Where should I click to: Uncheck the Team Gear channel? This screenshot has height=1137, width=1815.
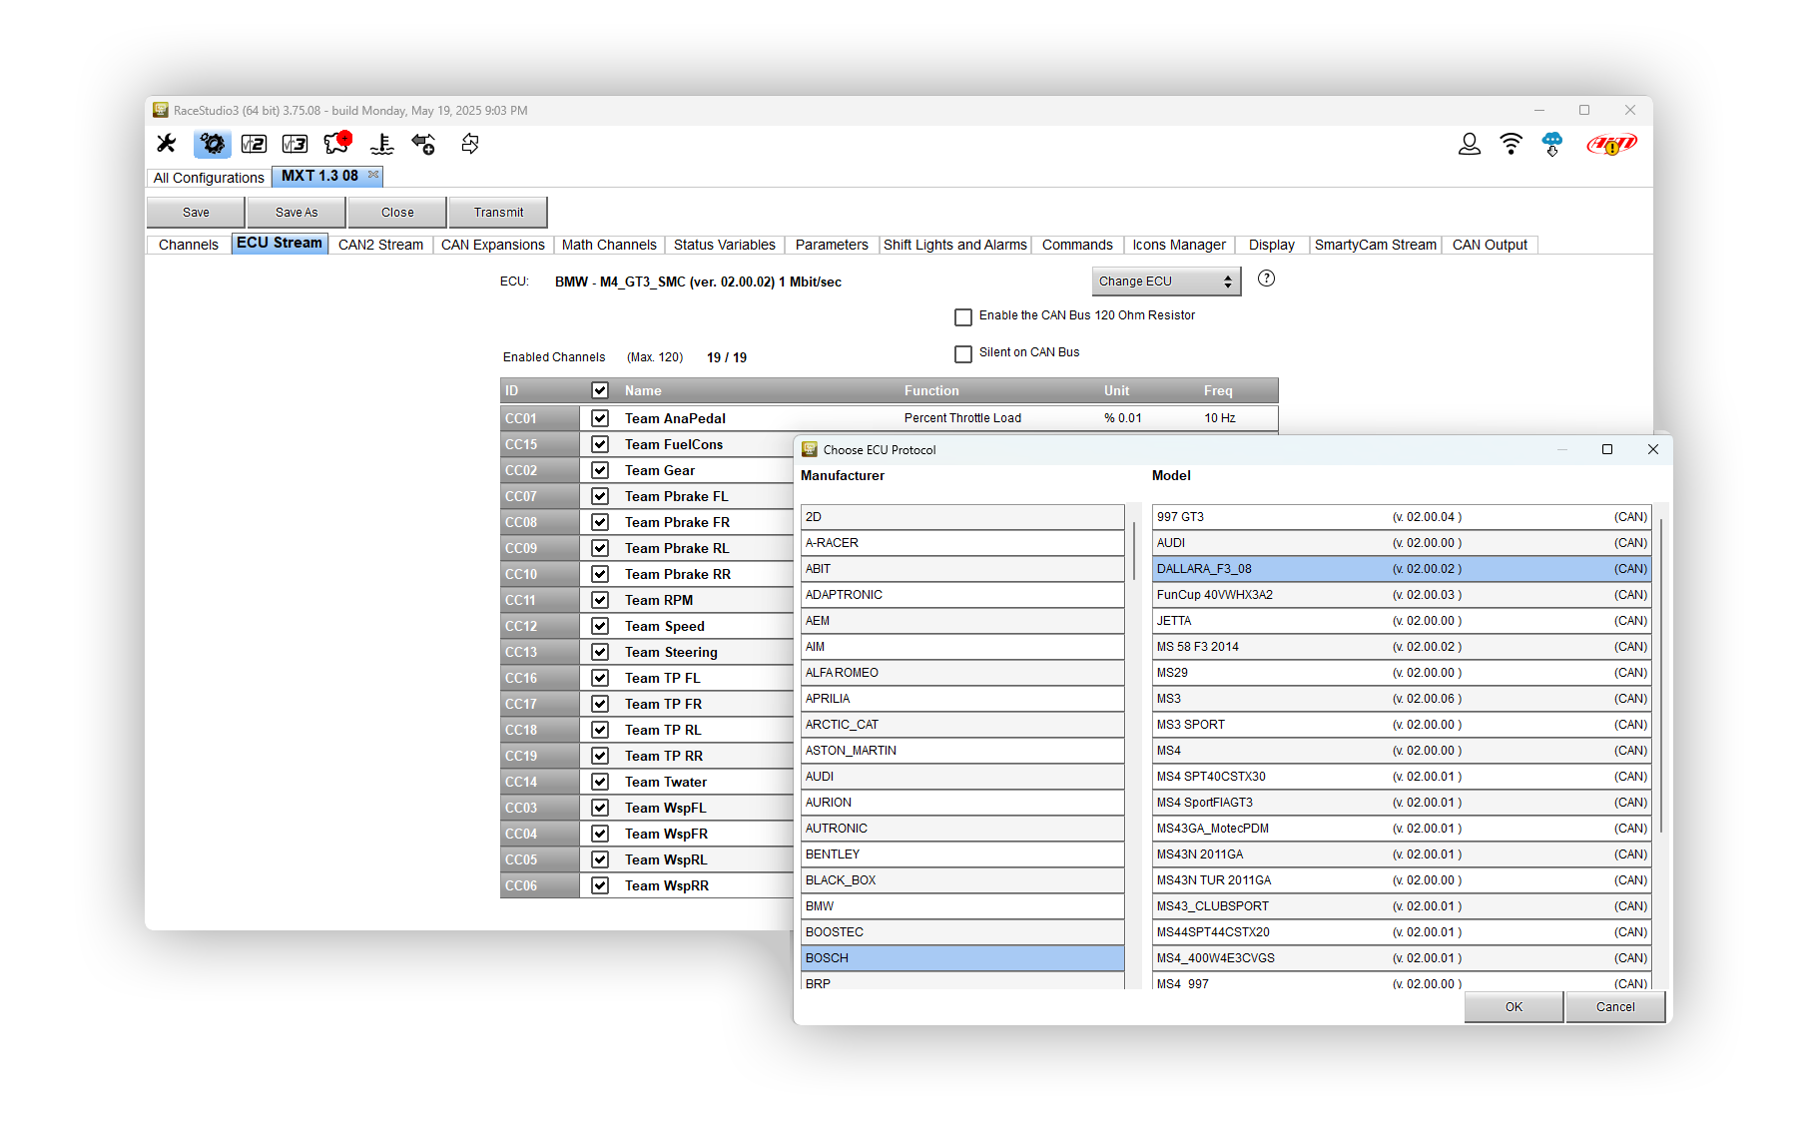pyautogui.click(x=600, y=470)
